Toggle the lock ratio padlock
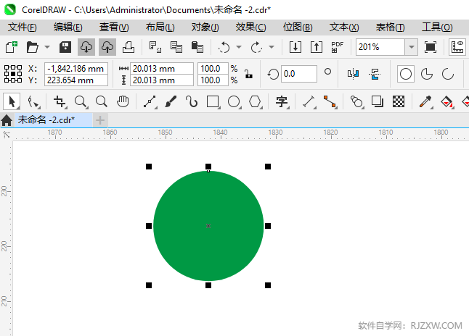This screenshot has width=469, height=336. point(248,74)
